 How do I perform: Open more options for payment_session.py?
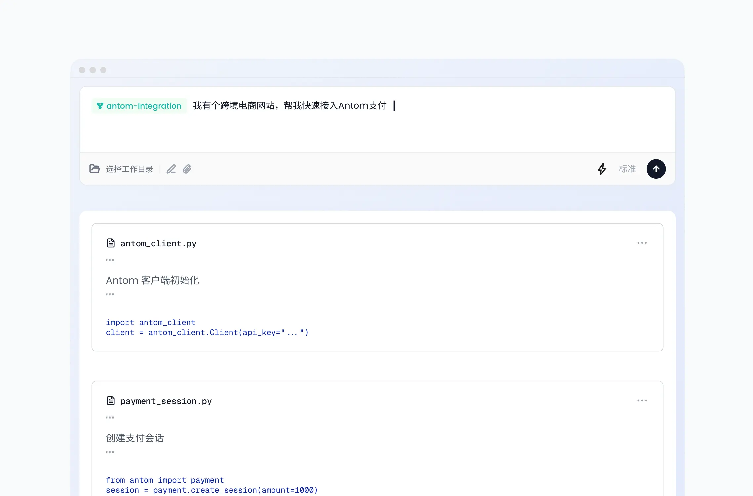pos(642,401)
